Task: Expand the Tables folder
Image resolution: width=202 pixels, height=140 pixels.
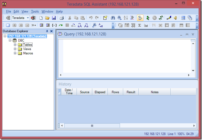Action: tap(15, 45)
